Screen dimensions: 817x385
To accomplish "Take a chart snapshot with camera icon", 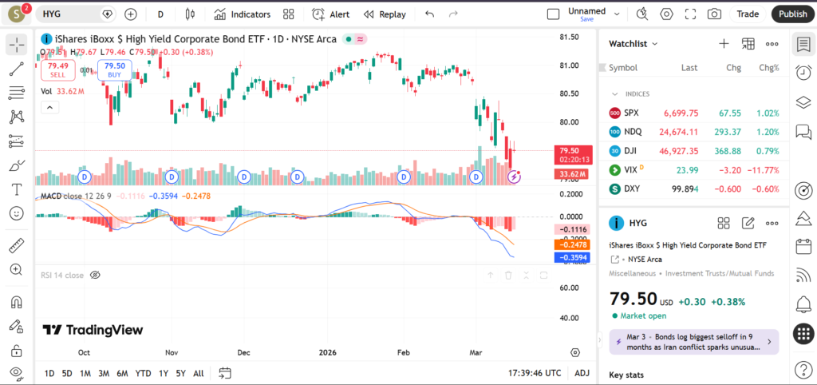I will [x=714, y=14].
